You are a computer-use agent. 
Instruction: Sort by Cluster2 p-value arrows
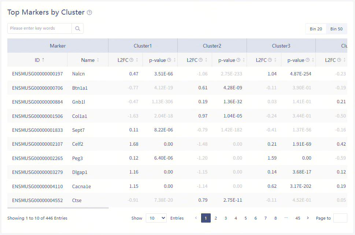tap(244, 60)
